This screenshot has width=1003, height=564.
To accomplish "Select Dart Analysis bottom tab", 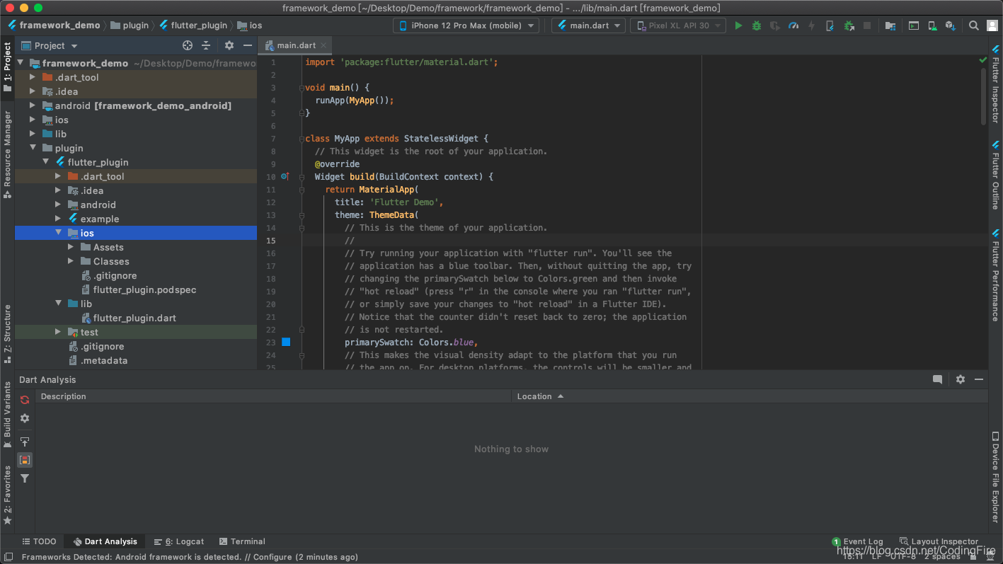I will tap(105, 541).
